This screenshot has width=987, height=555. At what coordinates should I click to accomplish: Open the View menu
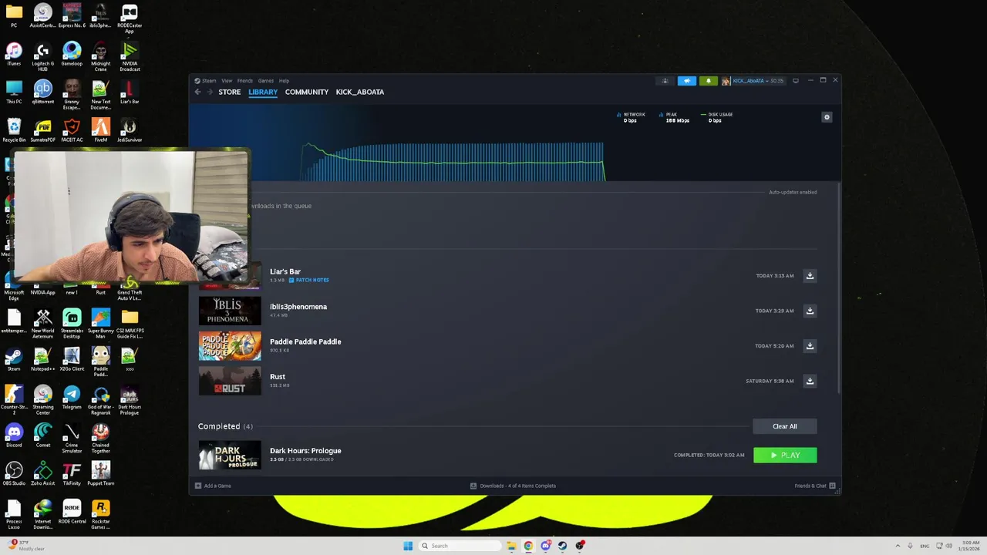tap(227, 81)
